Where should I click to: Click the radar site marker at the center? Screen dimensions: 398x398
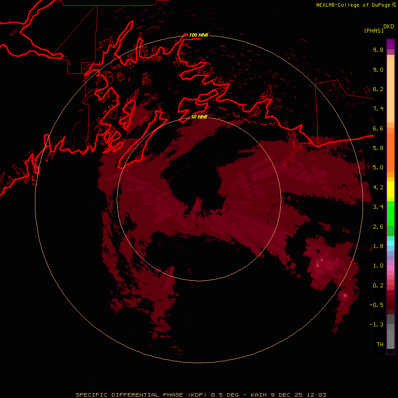tap(199, 201)
